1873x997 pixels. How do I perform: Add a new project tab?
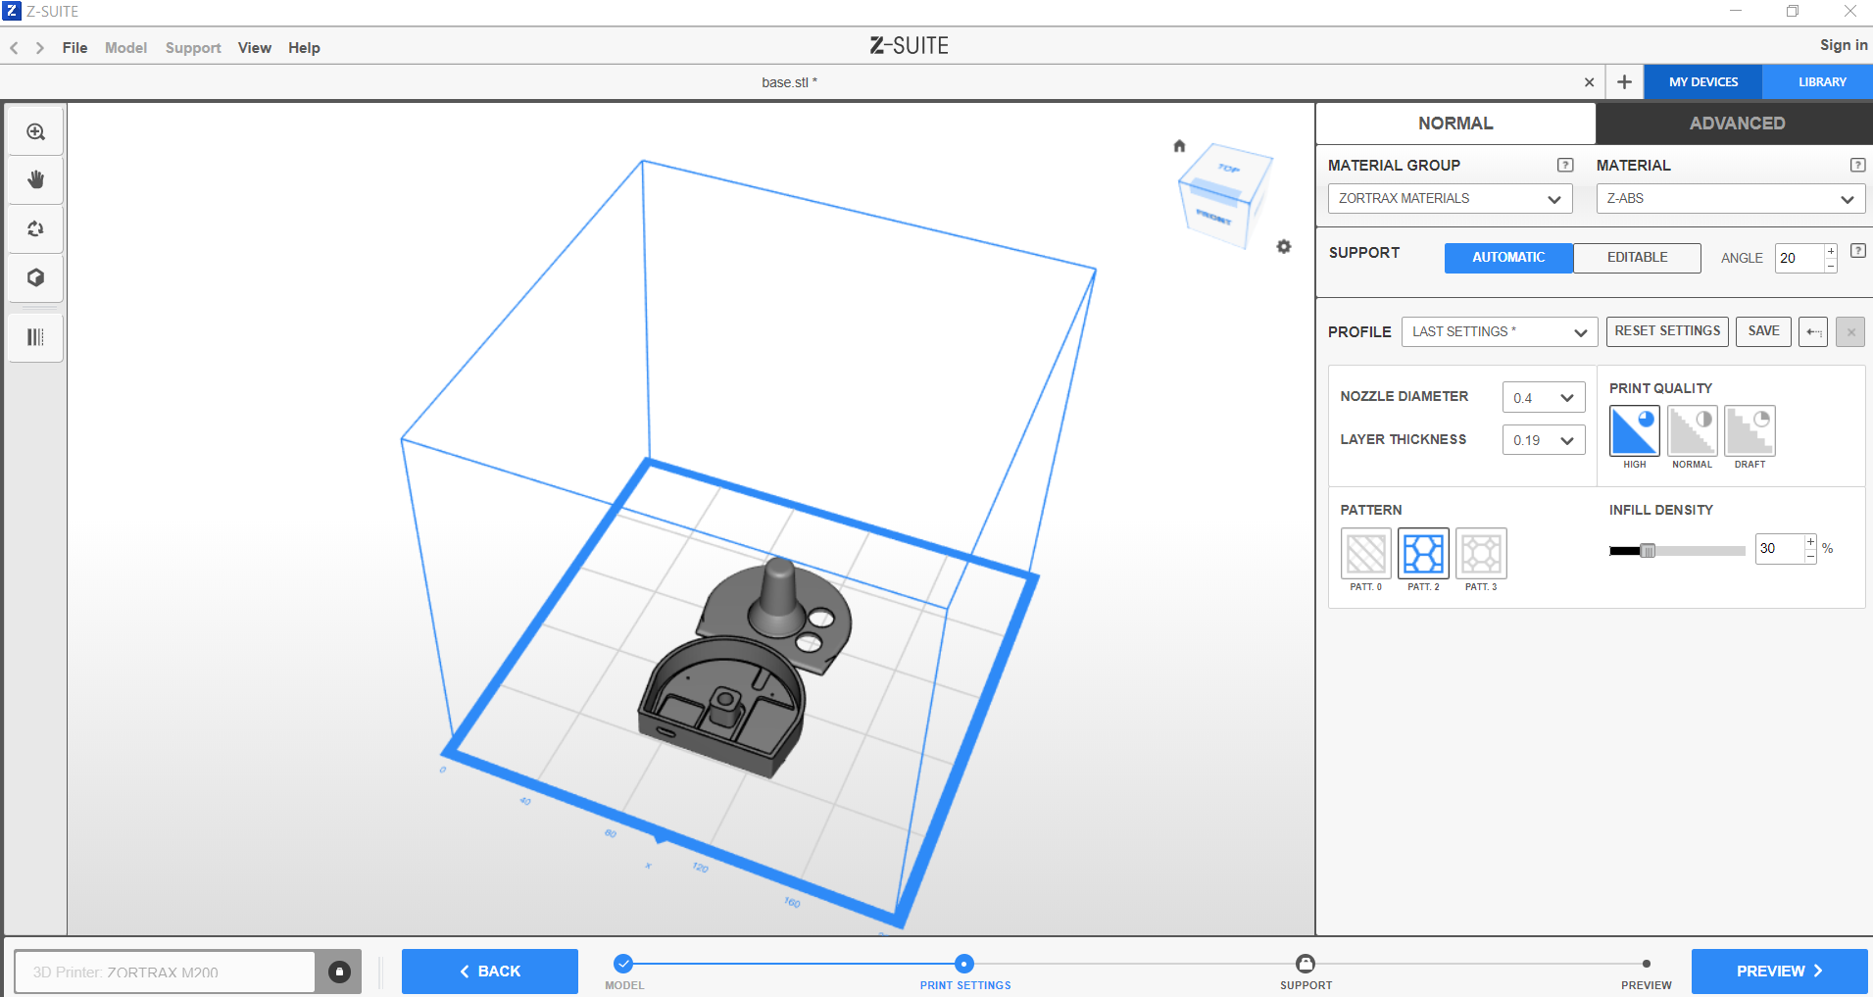pyautogui.click(x=1624, y=82)
